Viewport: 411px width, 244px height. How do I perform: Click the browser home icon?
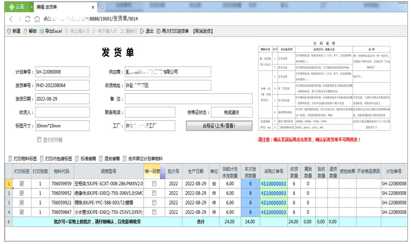[37, 19]
